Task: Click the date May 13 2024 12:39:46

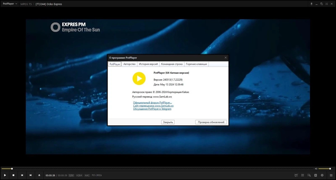Action: [x=172, y=84]
